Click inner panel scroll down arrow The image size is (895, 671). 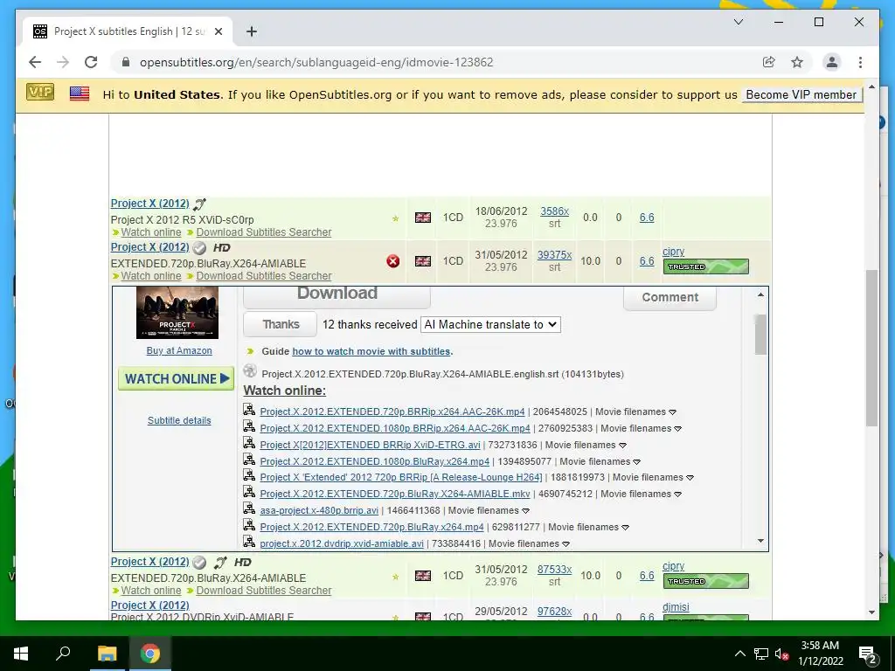pos(760,541)
